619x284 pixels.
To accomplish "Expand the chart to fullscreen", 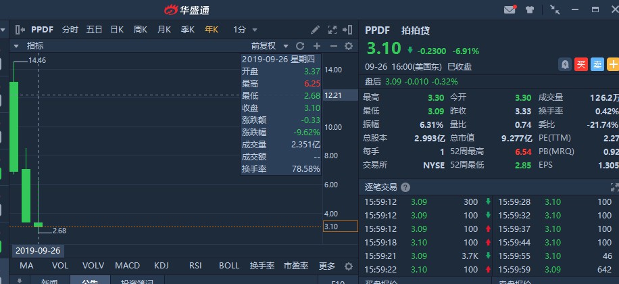I will (332, 30).
